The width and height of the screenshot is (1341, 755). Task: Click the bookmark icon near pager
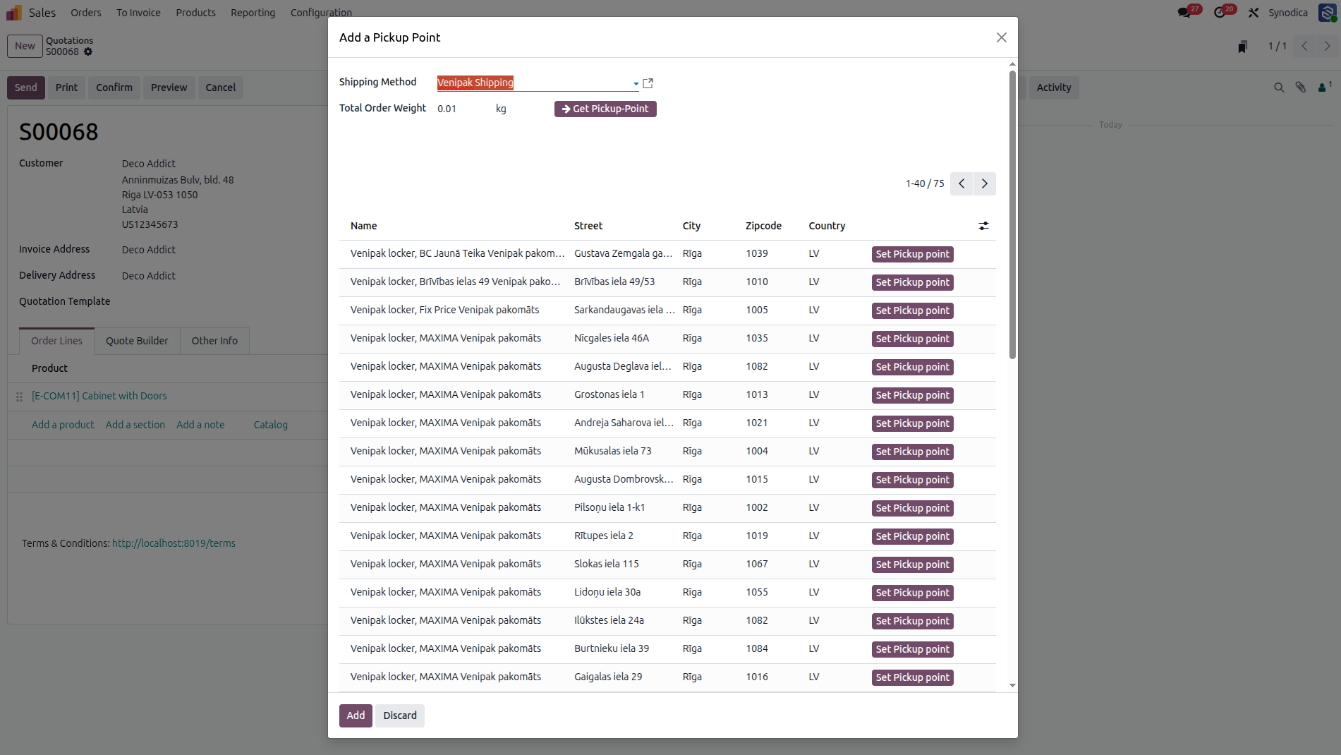click(x=1242, y=47)
